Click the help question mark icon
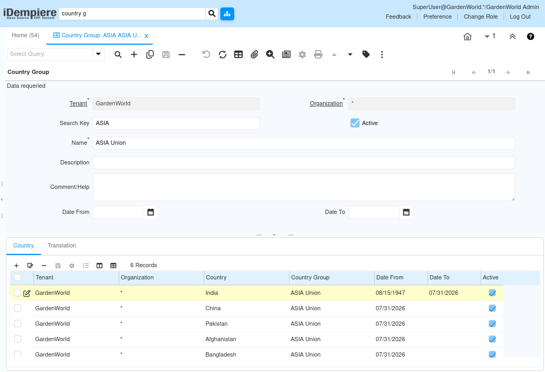Viewport: 545px width, 372px height. pos(531,37)
